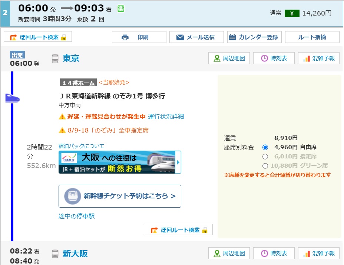
Task: Click the printer icon in 印刷 button
Action: [x=125, y=37]
